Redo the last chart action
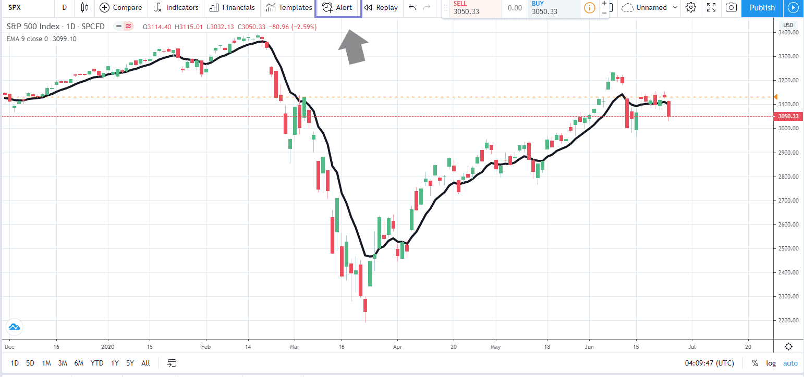 427,7
